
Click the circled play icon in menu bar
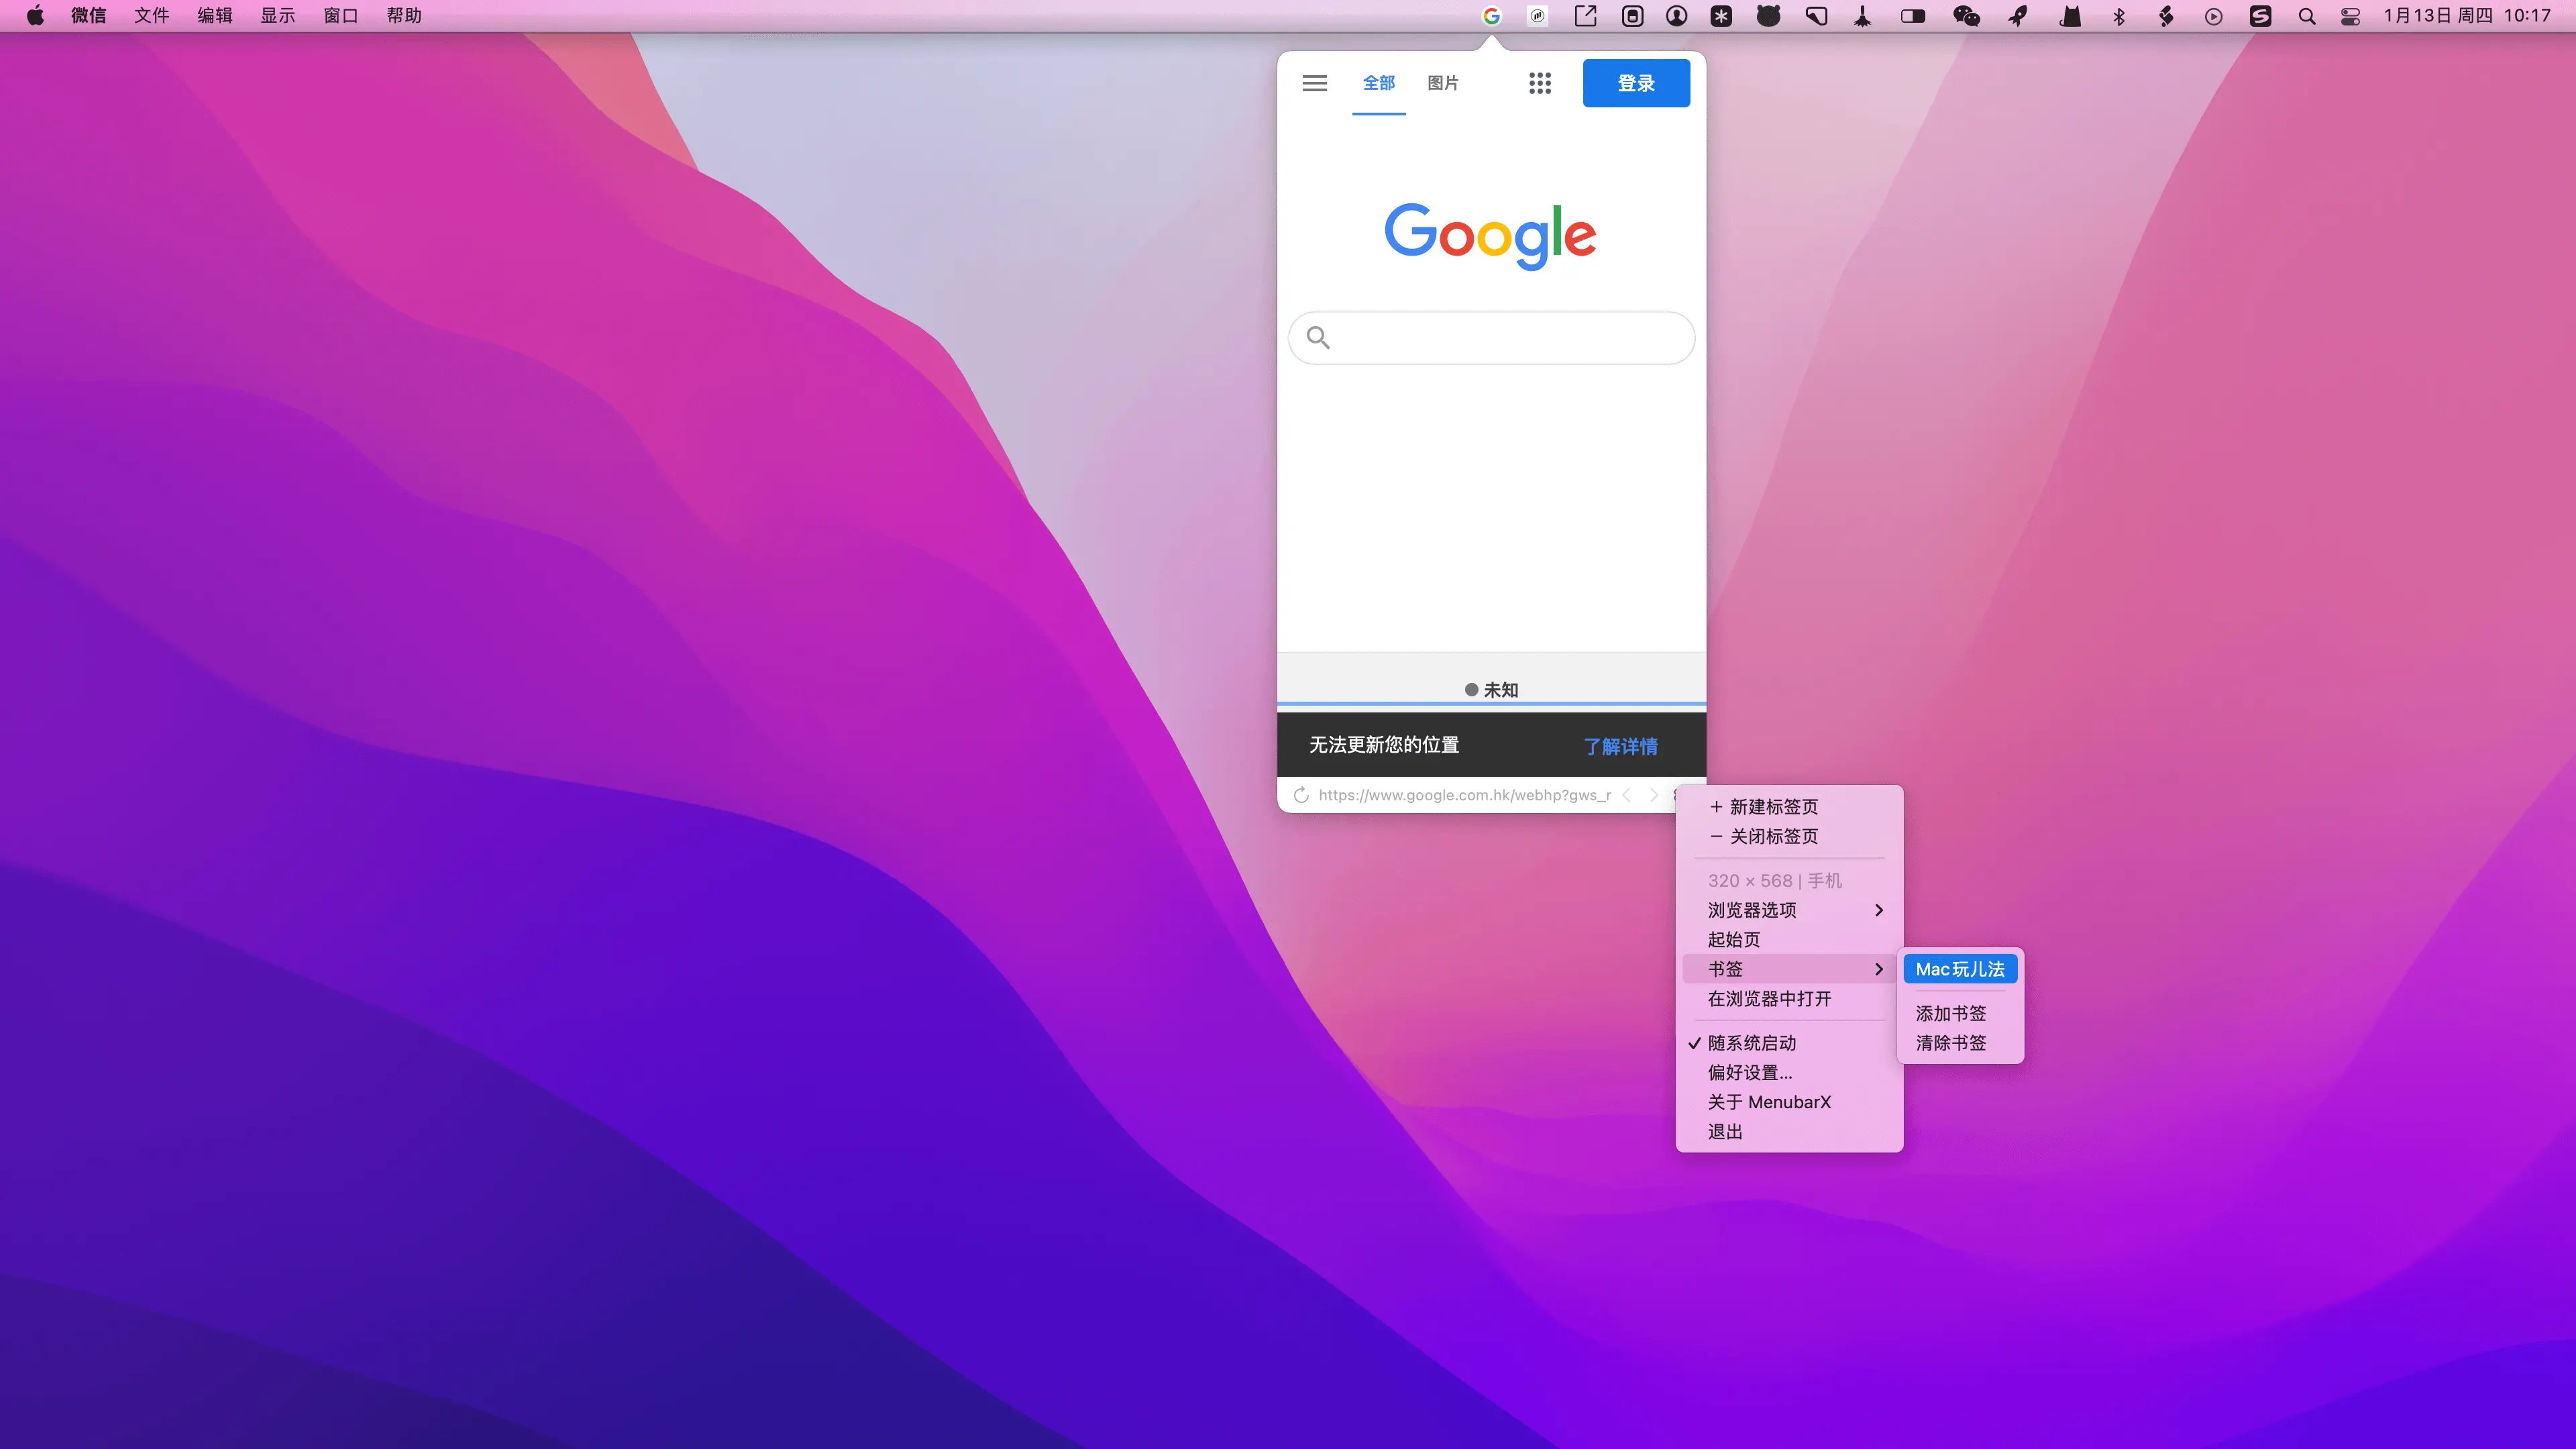click(x=2213, y=16)
